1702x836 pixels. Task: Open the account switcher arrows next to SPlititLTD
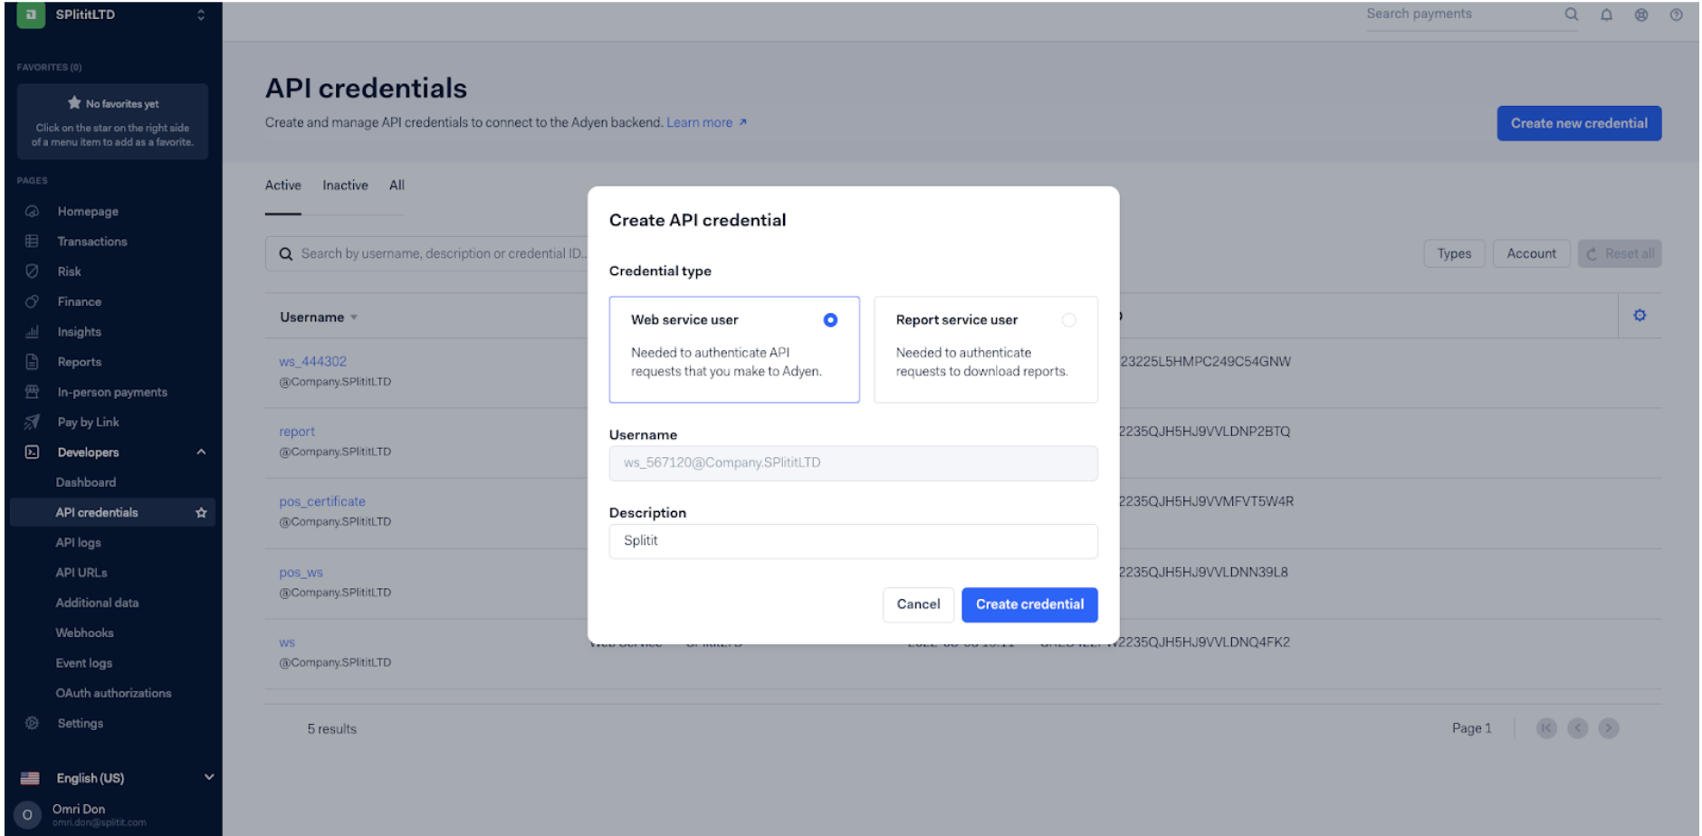tap(201, 14)
